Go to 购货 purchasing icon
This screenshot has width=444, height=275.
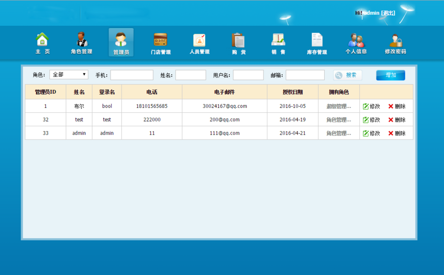[x=239, y=43]
